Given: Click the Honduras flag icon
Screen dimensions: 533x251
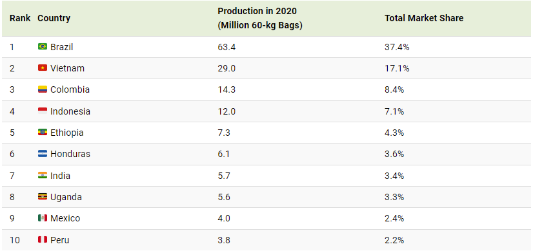Looking at the screenshot, I should pos(43,154).
